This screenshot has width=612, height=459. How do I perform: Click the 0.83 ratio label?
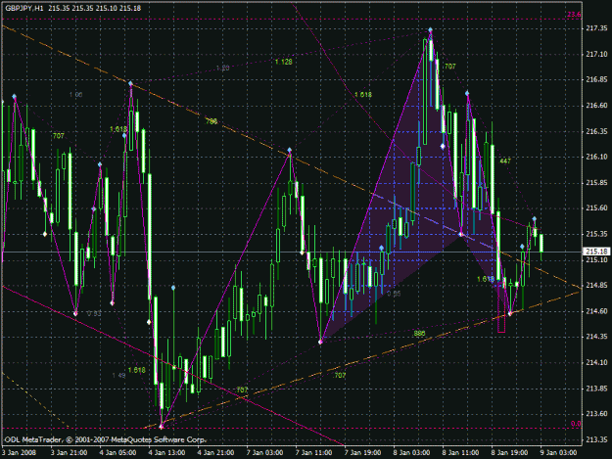coord(94,313)
